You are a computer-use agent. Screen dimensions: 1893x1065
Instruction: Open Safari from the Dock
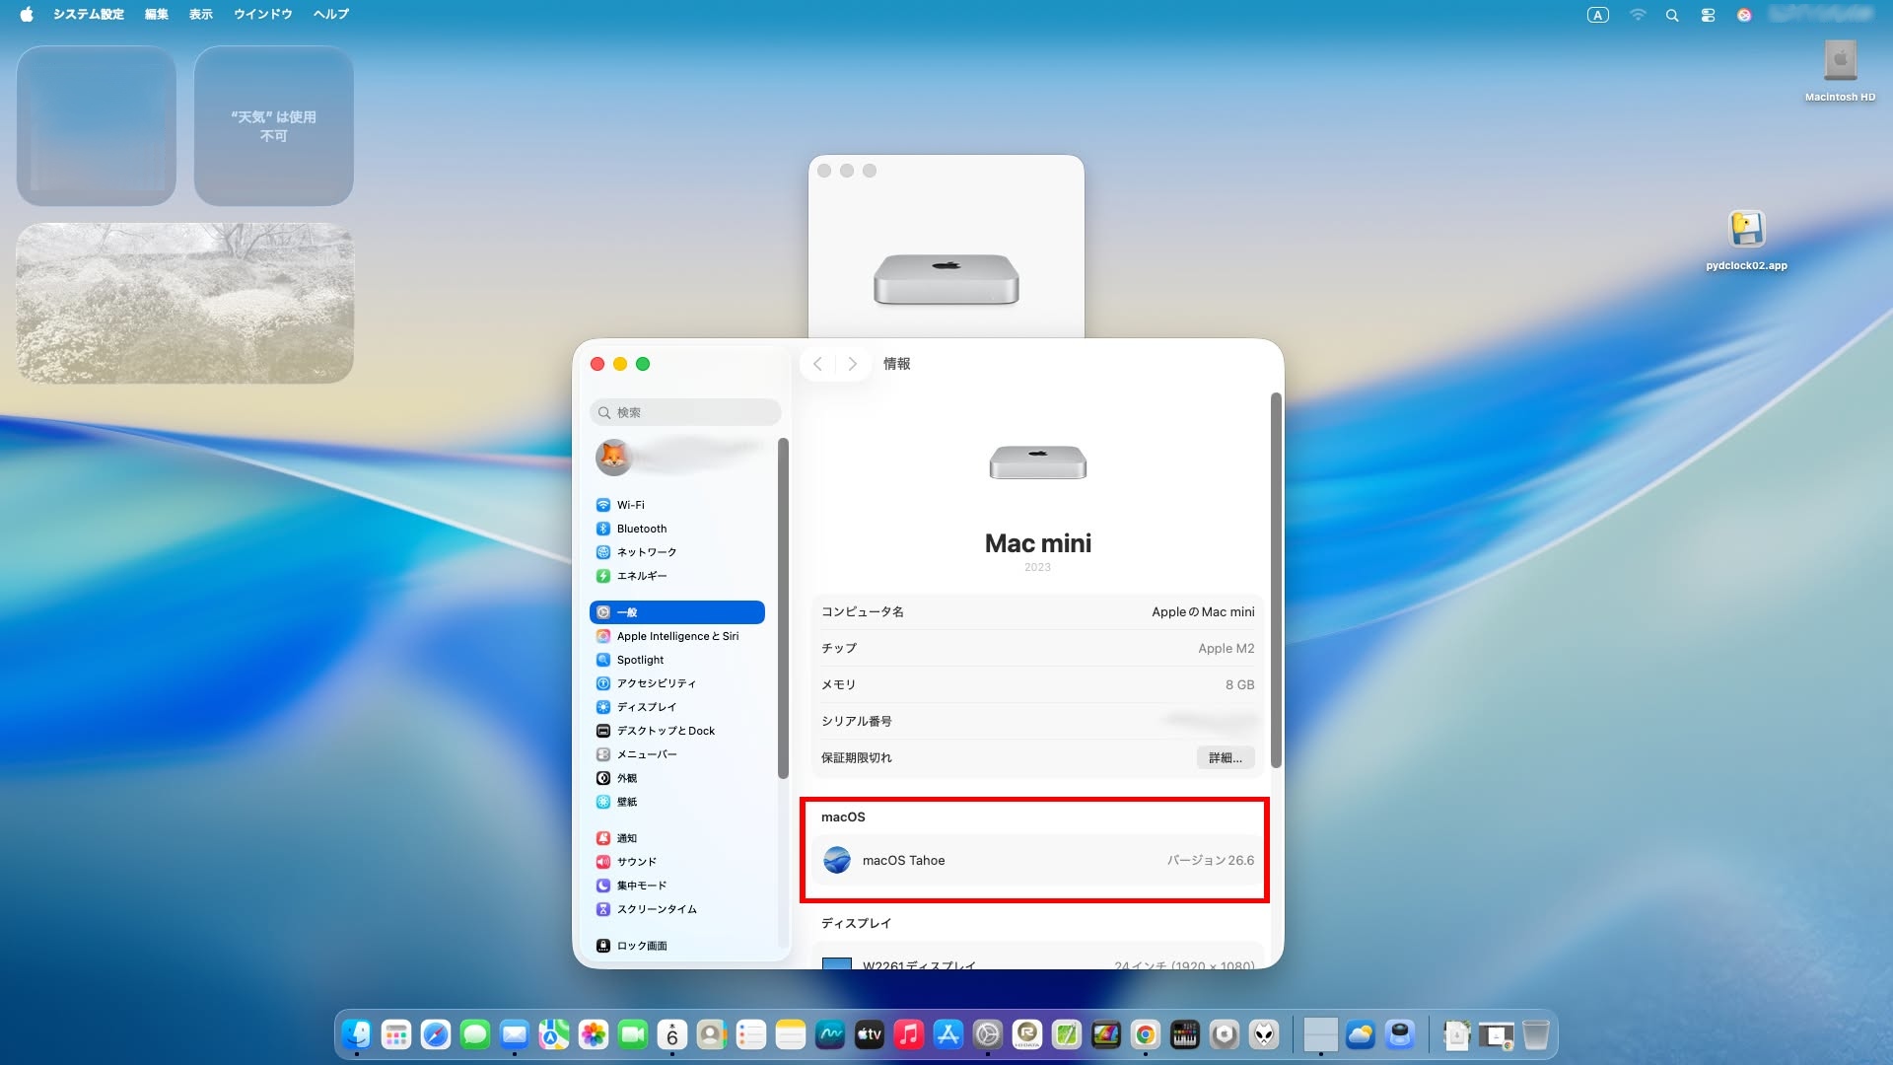(x=436, y=1034)
